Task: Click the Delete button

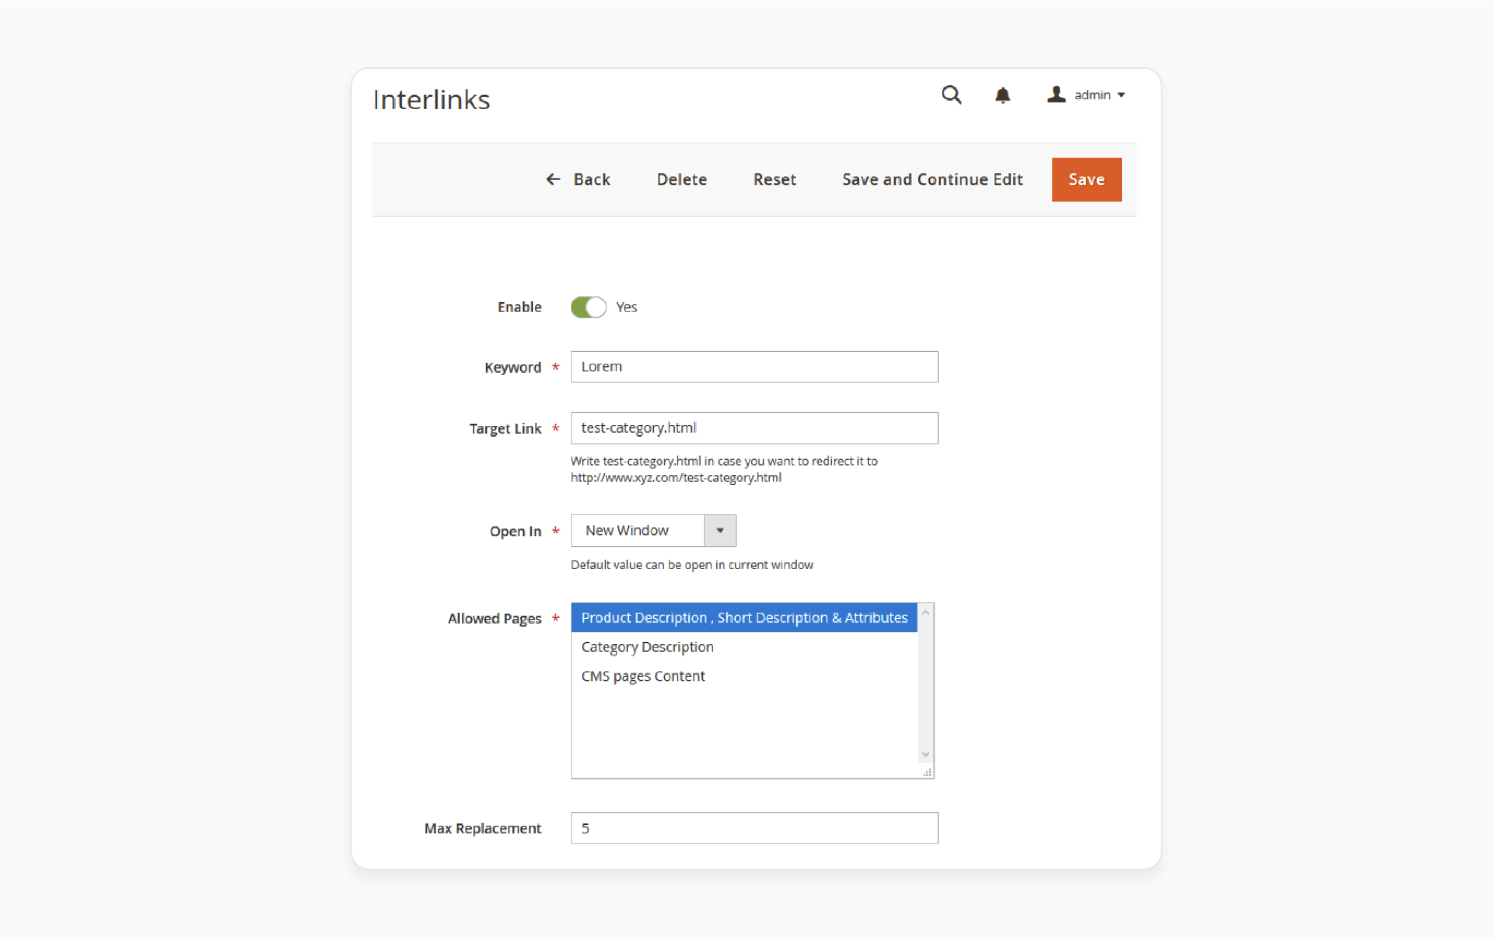Action: click(x=682, y=179)
